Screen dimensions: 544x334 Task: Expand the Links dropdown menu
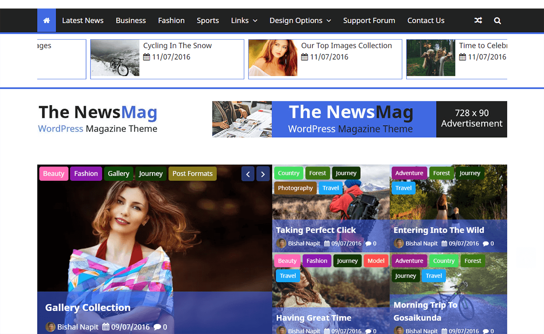click(244, 20)
